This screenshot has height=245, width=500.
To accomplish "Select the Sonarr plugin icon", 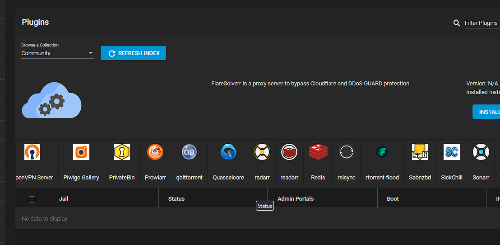I will [481, 152].
